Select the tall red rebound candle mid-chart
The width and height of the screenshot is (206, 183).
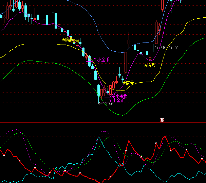pos(126,62)
